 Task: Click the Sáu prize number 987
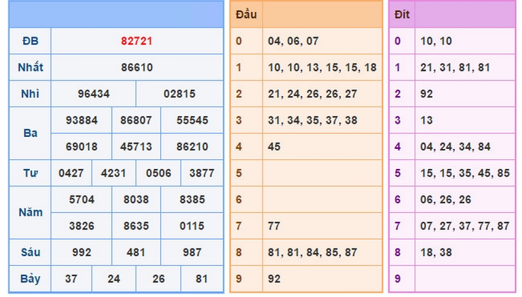point(192,252)
